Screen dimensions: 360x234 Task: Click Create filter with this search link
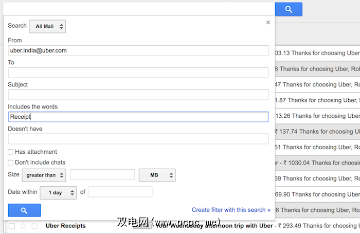coord(231,210)
